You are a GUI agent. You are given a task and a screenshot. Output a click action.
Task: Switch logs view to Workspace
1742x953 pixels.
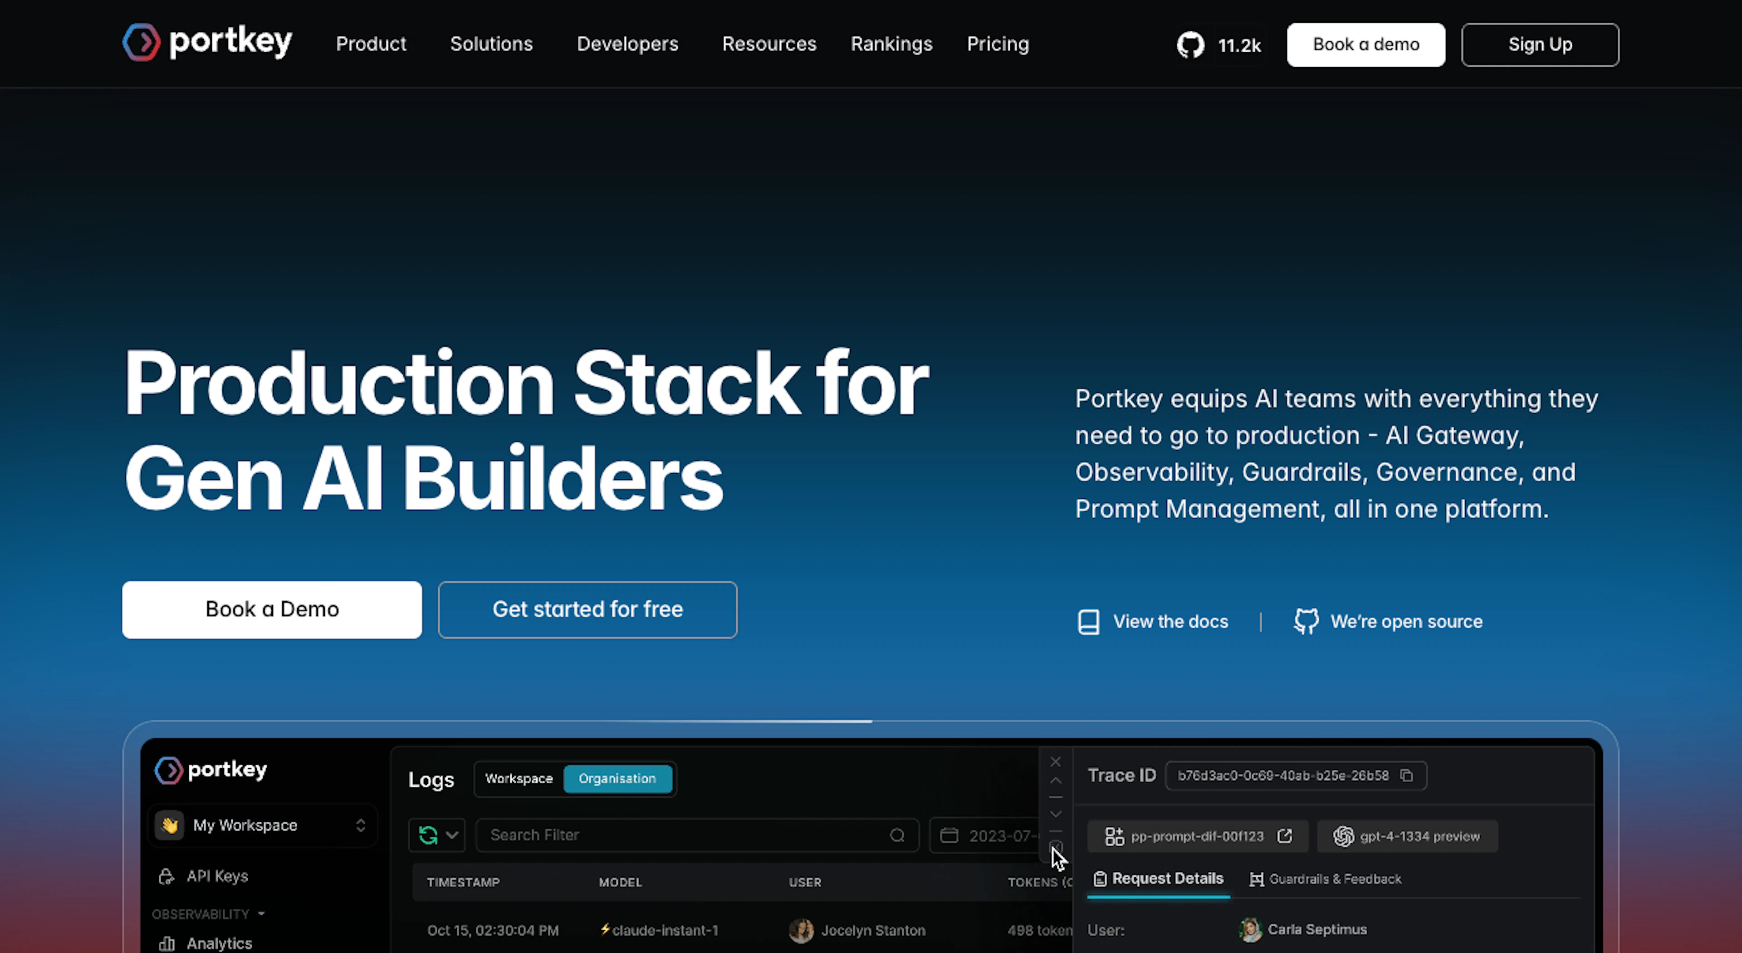519,778
